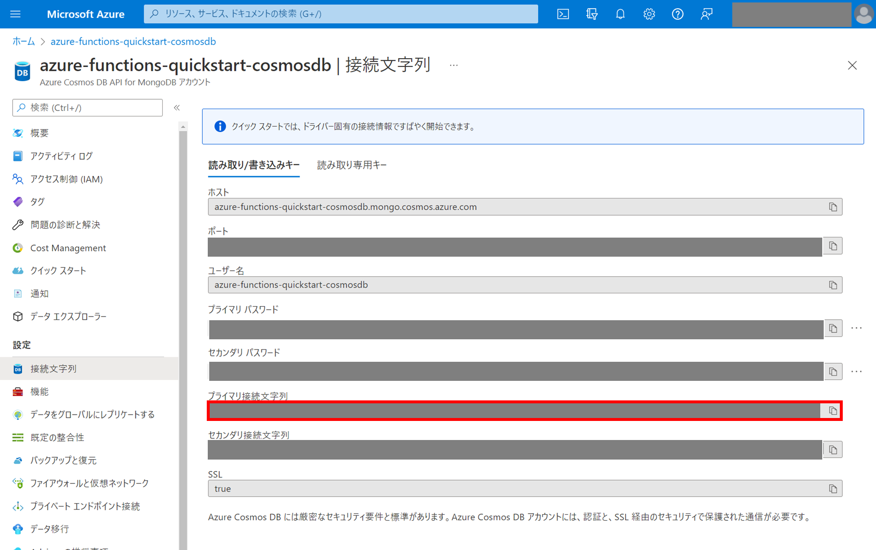
Task: Copy the ホスト value
Action: [x=833, y=207]
